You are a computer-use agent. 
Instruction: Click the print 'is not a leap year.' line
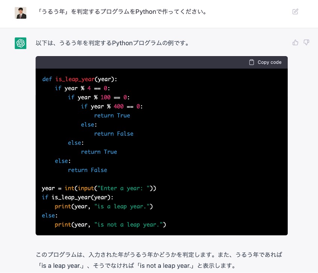coord(110,224)
